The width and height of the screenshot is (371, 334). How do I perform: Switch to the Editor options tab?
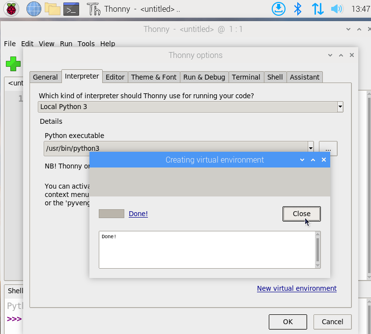tap(115, 77)
